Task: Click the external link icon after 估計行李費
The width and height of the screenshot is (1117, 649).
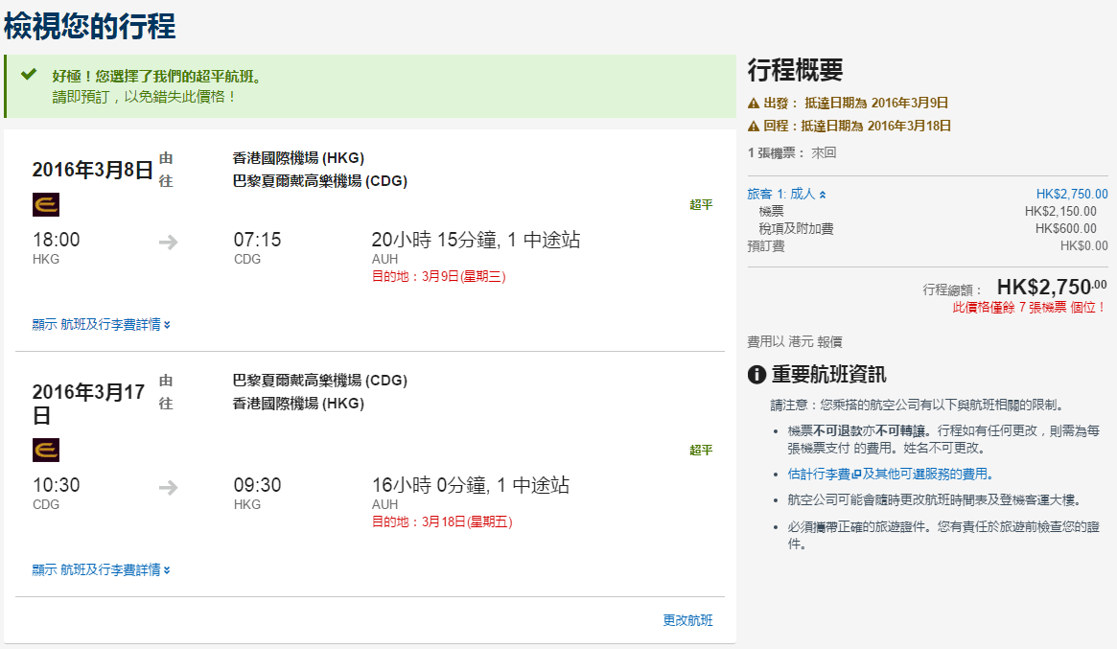Action: point(855,475)
